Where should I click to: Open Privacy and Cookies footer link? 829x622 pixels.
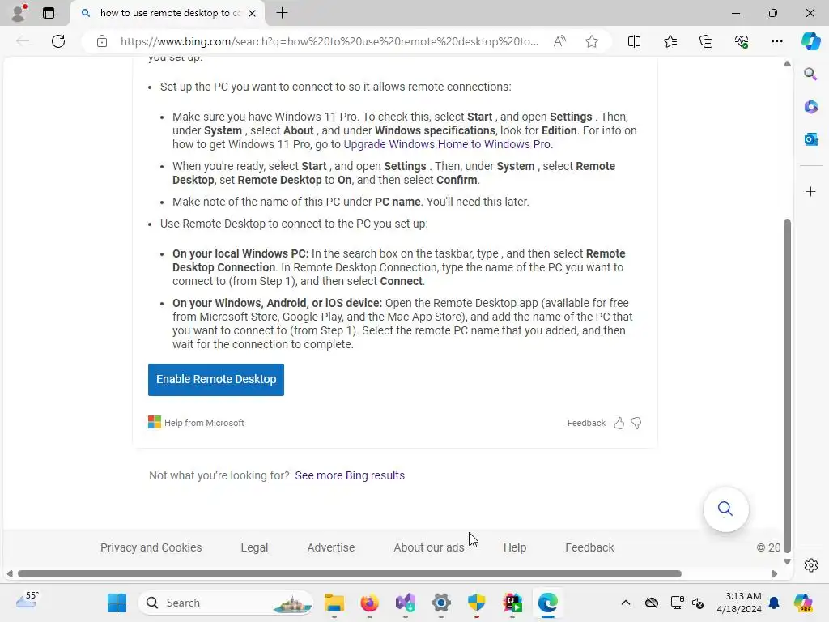[x=151, y=547]
